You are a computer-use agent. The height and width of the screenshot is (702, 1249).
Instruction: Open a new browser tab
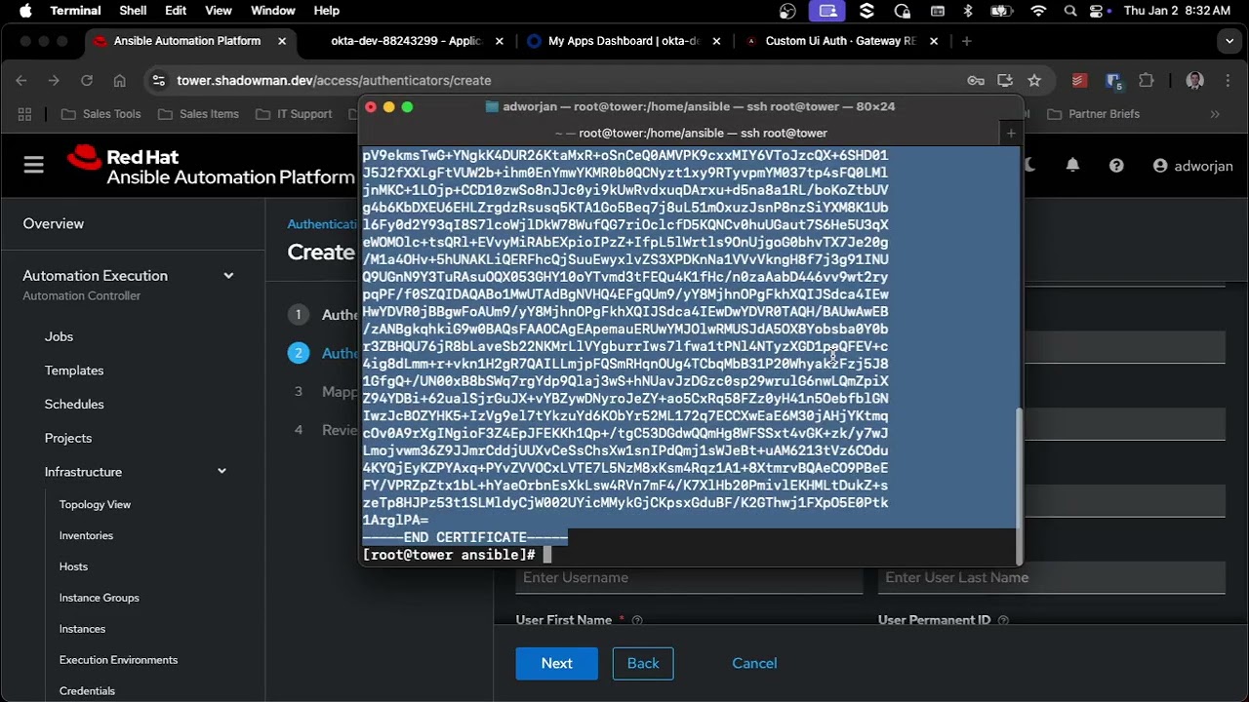(966, 41)
